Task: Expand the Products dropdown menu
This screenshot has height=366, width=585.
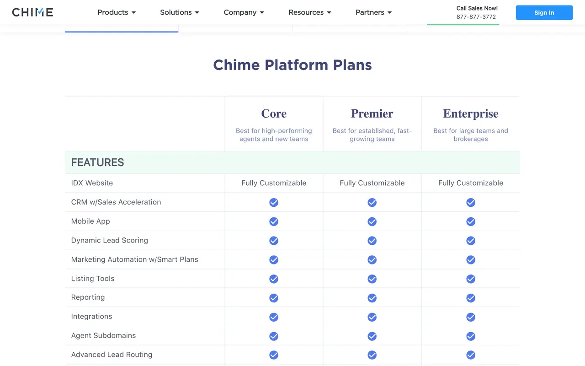Action: click(x=117, y=12)
